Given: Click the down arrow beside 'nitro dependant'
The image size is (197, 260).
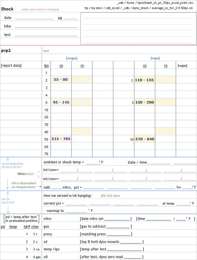Looking at the screenshot, I should point(8,183).
